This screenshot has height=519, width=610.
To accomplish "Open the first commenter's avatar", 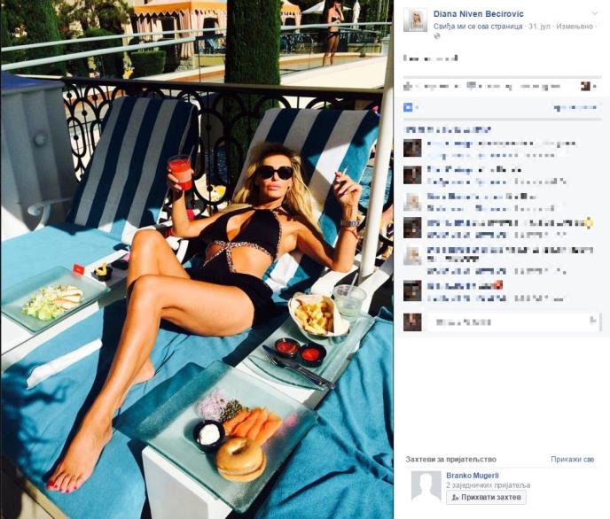I will coord(412,148).
